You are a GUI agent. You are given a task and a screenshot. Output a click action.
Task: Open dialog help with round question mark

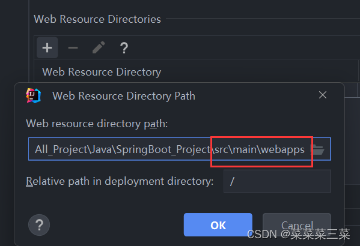click(39, 225)
